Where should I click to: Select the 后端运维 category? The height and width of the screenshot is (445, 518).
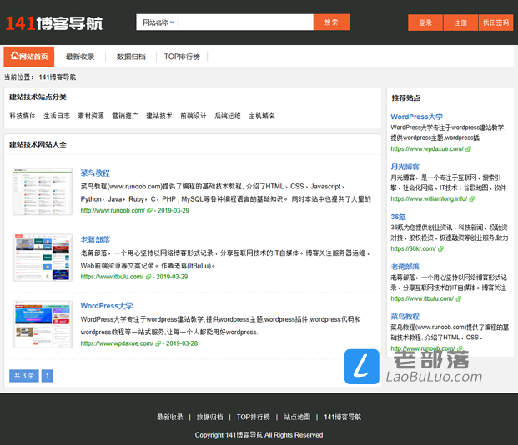pos(228,116)
